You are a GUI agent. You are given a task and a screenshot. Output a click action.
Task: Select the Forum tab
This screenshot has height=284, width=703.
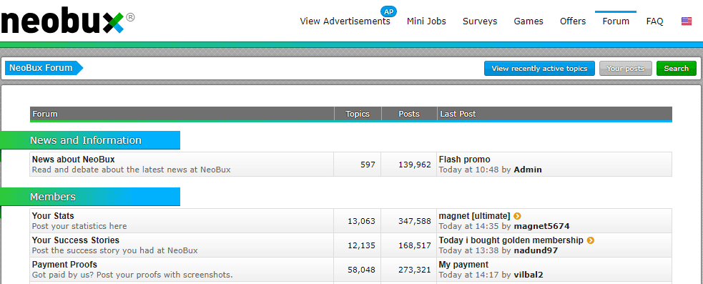point(616,21)
